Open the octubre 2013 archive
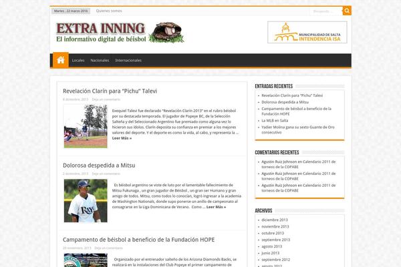Viewport: 401px width, 267px height. pyautogui.click(x=273, y=233)
